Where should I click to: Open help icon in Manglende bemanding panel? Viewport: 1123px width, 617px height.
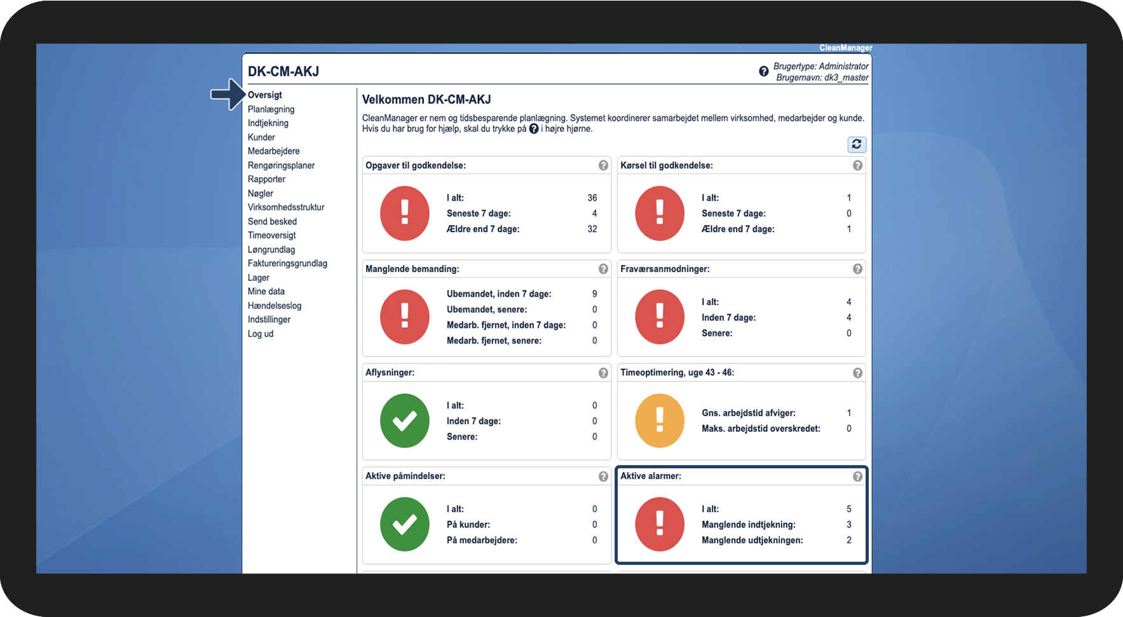coord(603,269)
